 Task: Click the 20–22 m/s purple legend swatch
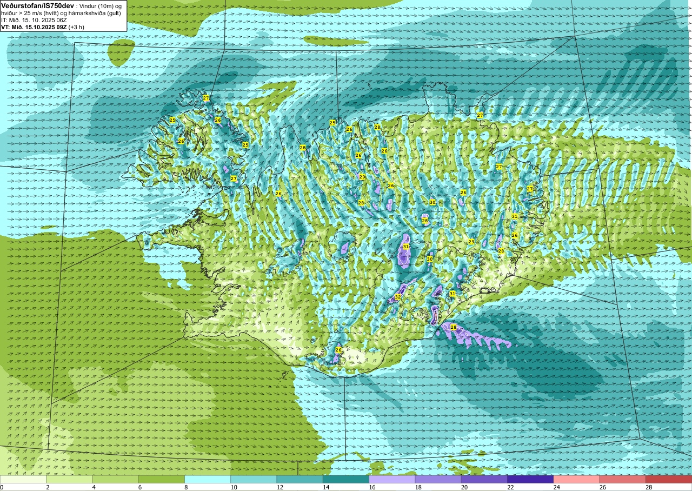(484, 479)
